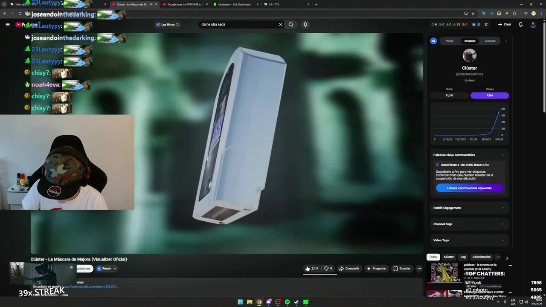Expand the Video Tags section
Image resolution: width=546 pixels, height=307 pixels.
(469, 240)
